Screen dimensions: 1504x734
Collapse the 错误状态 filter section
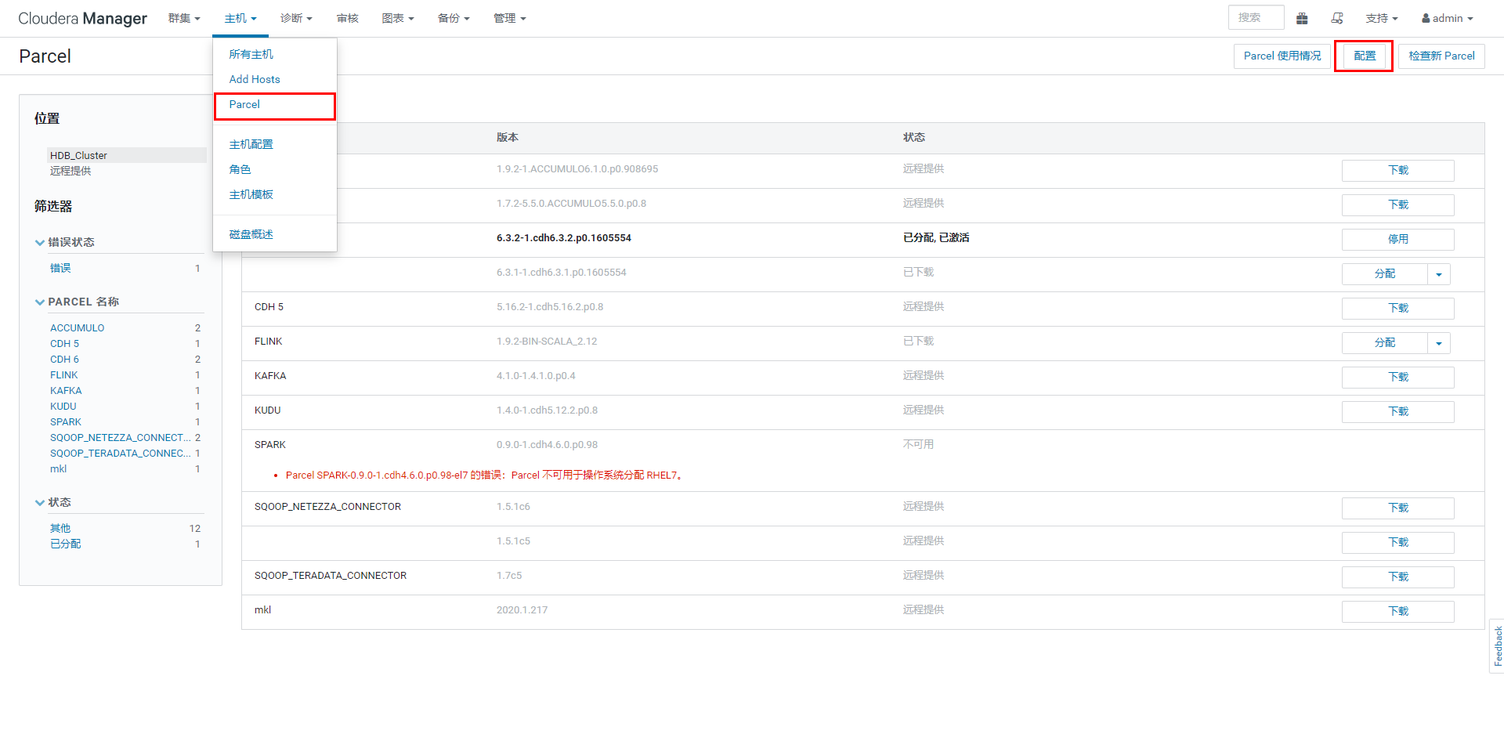click(39, 242)
